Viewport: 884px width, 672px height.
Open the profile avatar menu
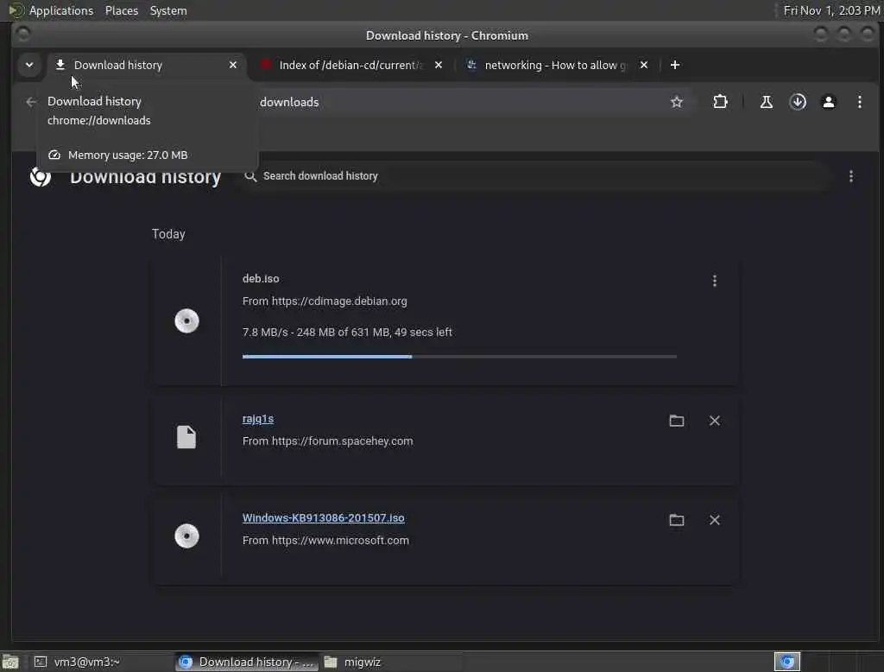click(x=829, y=102)
